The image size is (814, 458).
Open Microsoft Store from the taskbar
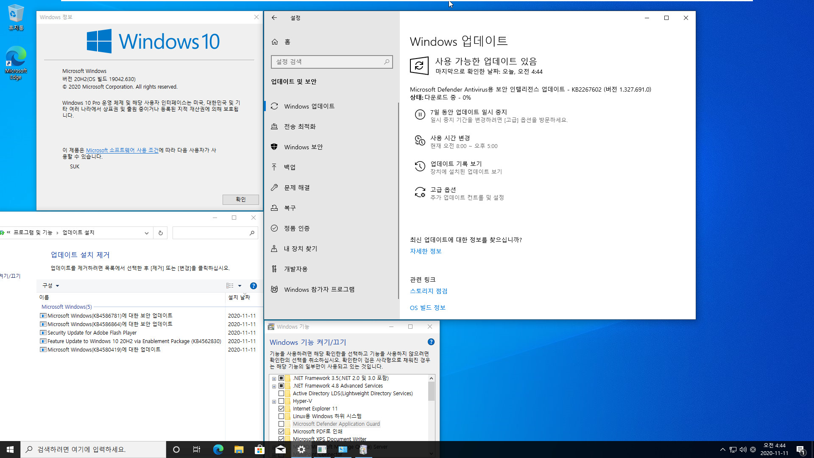tap(259, 450)
